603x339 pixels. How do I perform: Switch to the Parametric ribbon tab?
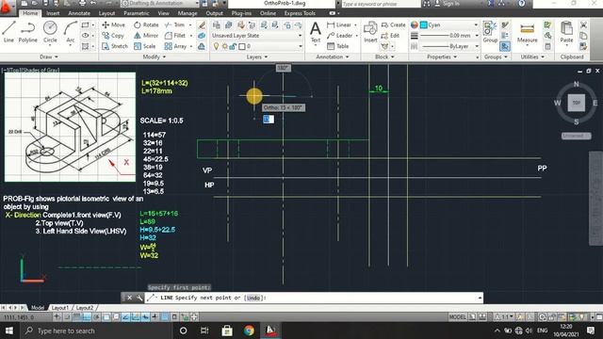pos(136,13)
